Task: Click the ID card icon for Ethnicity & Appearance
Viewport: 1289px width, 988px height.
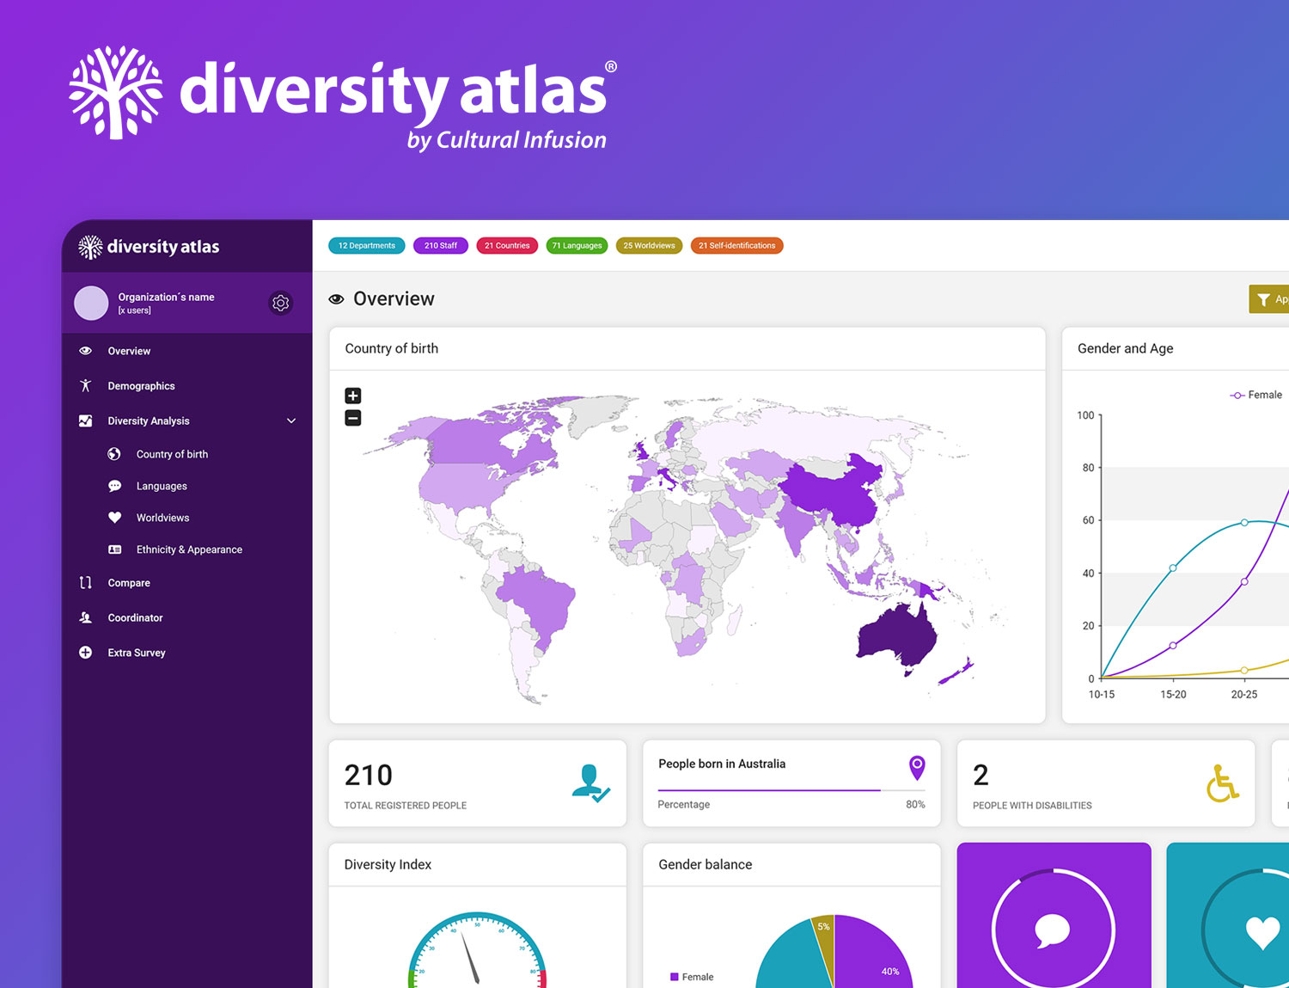Action: point(114,549)
